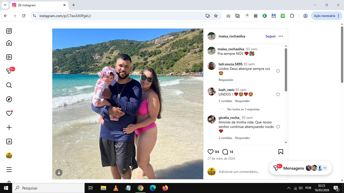Click the Create plus icon
The image size is (344, 193).
tap(9, 127)
